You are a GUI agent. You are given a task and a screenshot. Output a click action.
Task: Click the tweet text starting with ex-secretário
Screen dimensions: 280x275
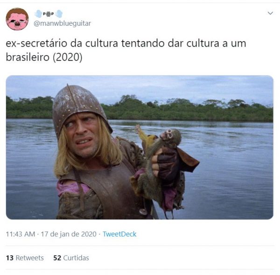[x=126, y=50]
